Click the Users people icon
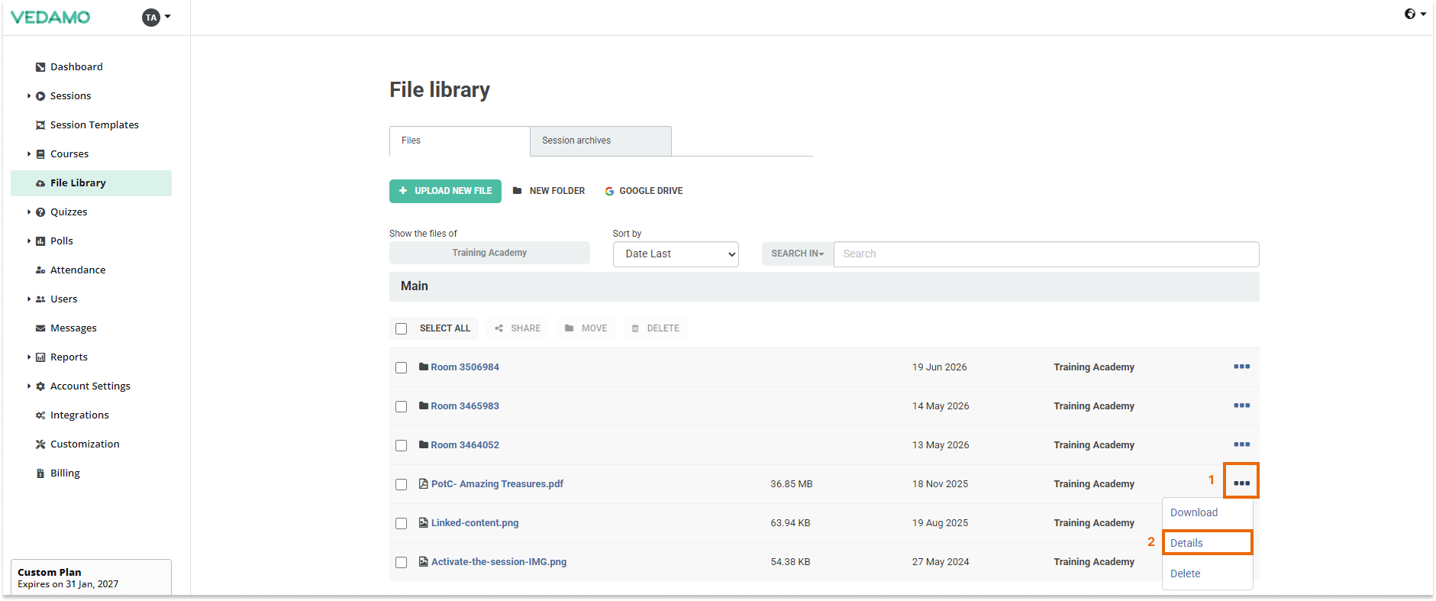Image resolution: width=1436 pixels, height=601 pixels. (40, 299)
